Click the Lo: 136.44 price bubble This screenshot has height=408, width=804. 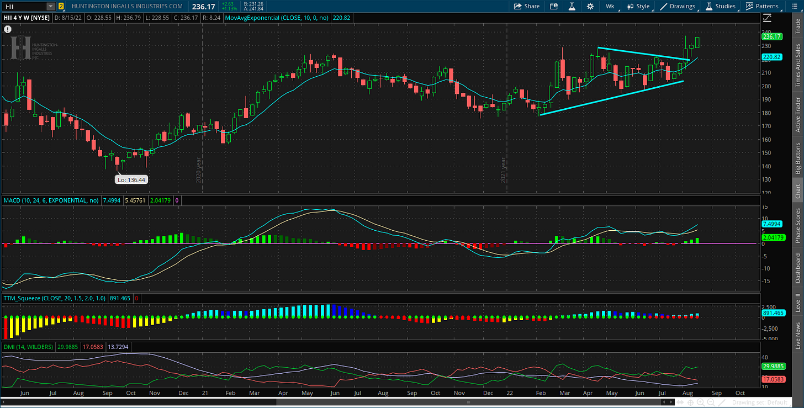coord(131,179)
